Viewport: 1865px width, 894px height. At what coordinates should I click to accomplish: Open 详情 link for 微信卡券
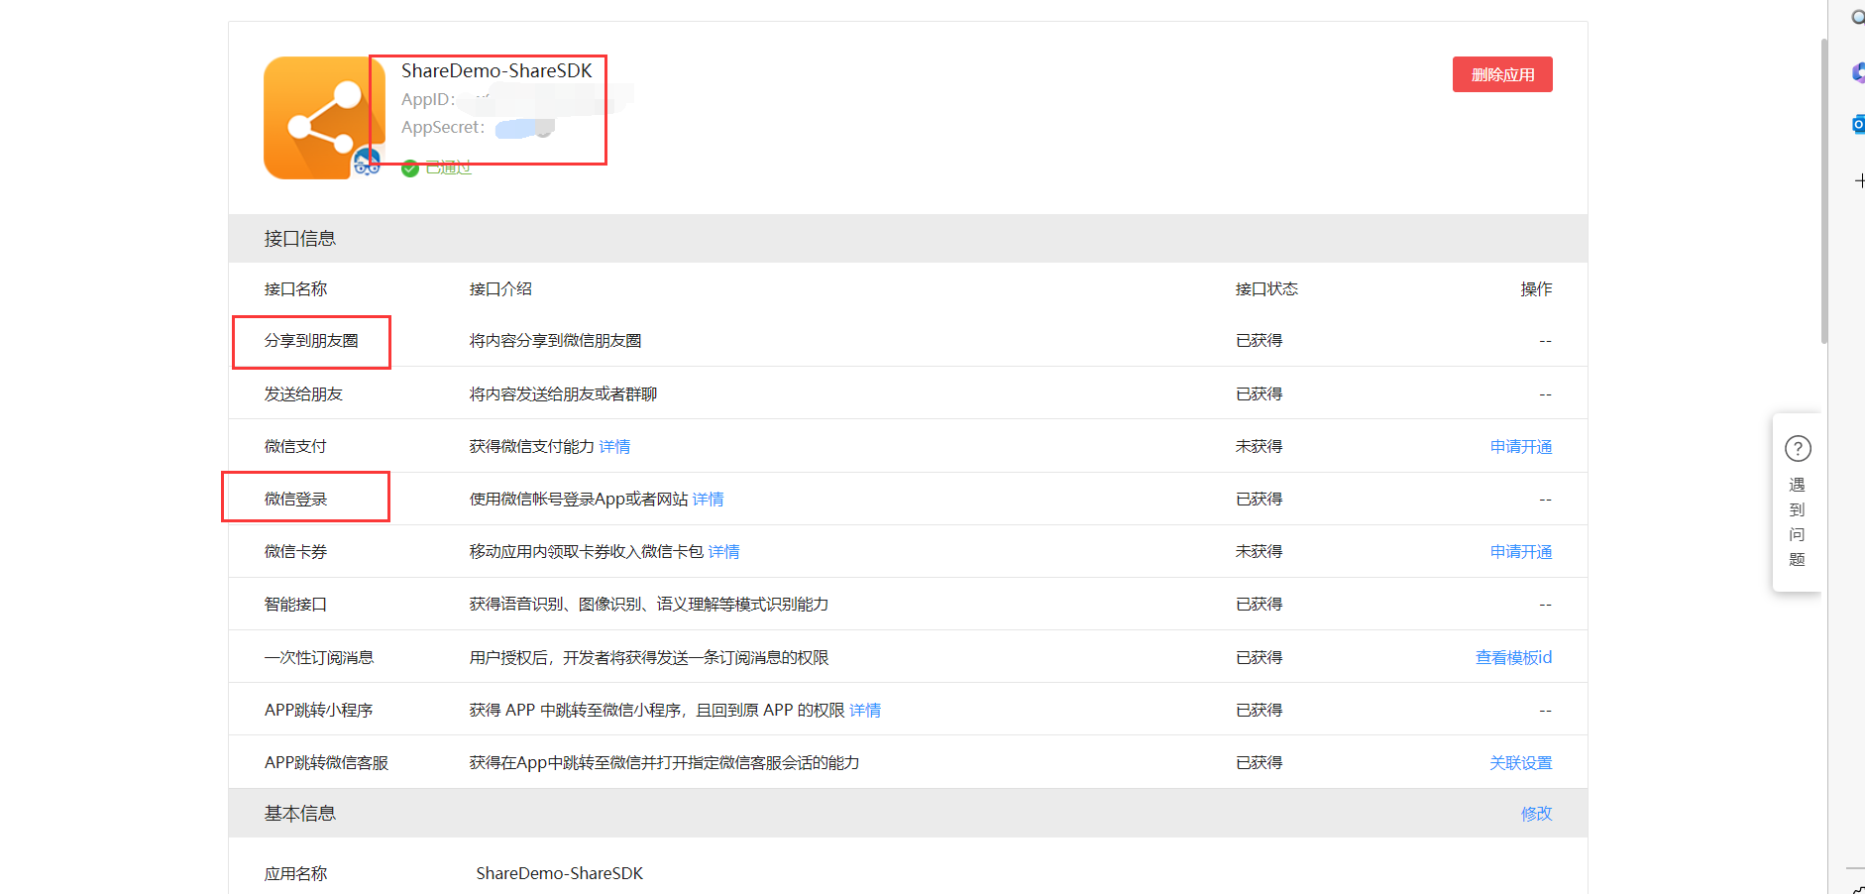tap(723, 552)
